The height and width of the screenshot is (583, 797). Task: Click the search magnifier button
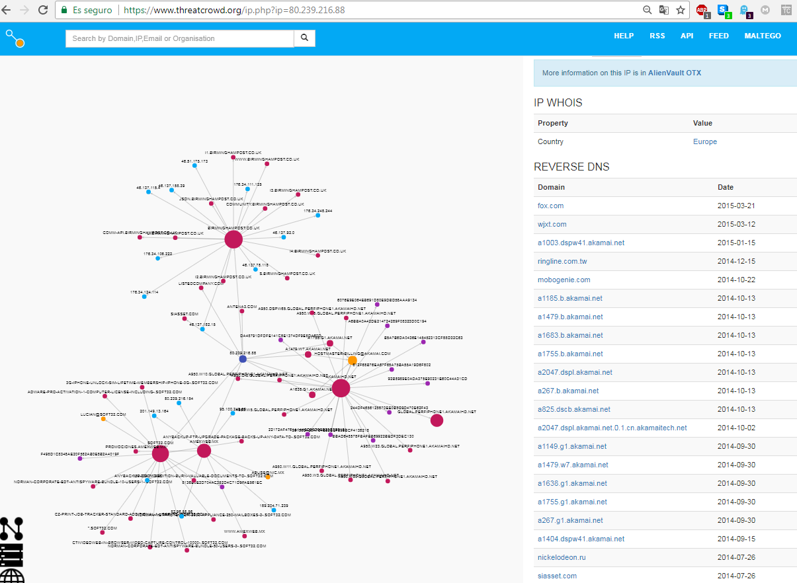coord(304,38)
